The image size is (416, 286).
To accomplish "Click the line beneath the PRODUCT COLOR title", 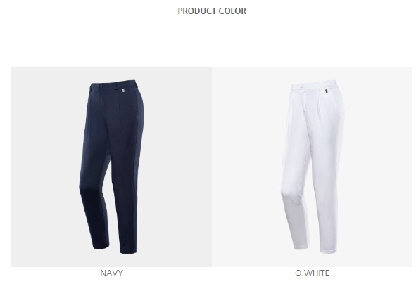I will click(x=212, y=20).
